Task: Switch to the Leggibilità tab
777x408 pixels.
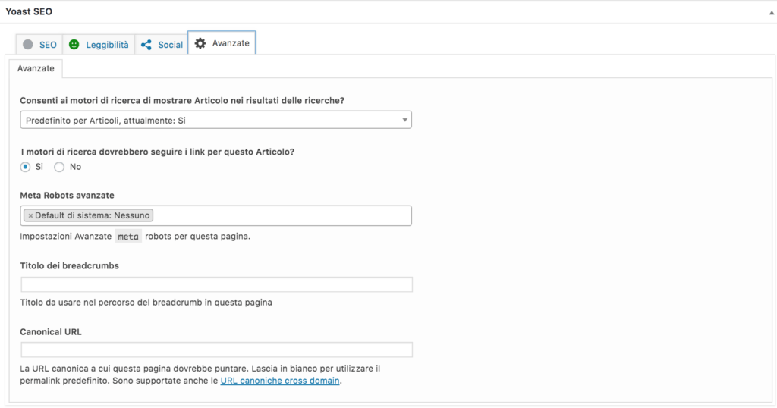Action: [99, 45]
